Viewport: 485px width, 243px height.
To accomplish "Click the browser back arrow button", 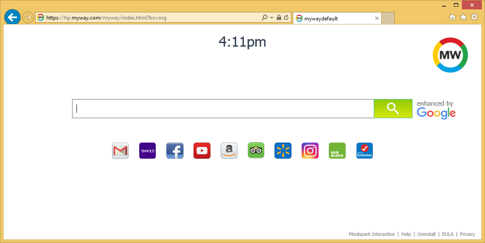I will 12,17.
